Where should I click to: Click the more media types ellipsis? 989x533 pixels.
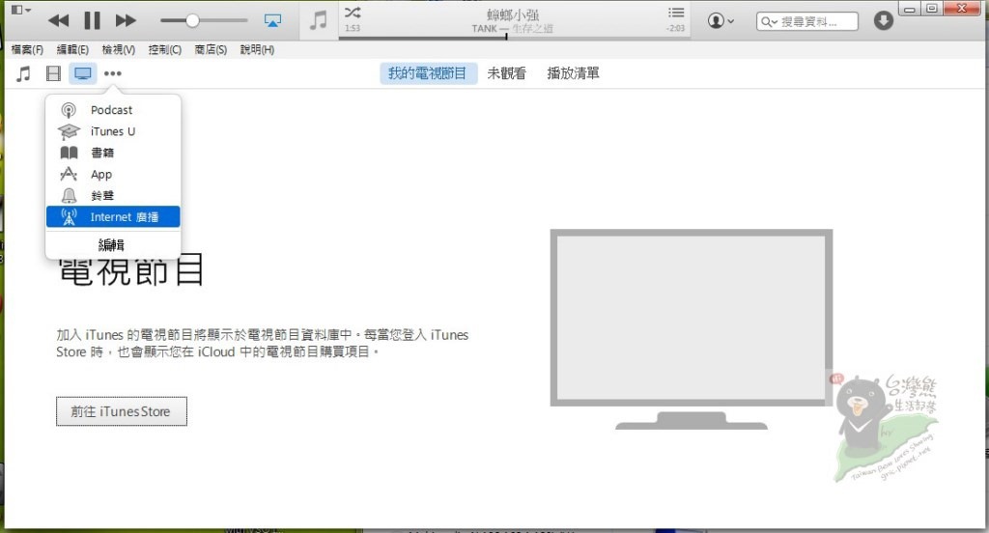tap(113, 73)
